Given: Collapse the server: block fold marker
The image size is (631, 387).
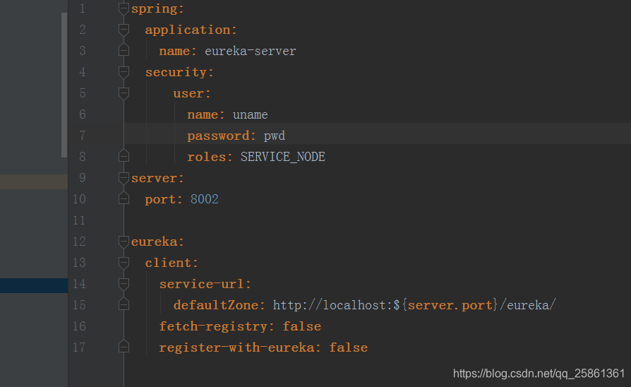Looking at the screenshot, I should pyautogui.click(x=124, y=178).
